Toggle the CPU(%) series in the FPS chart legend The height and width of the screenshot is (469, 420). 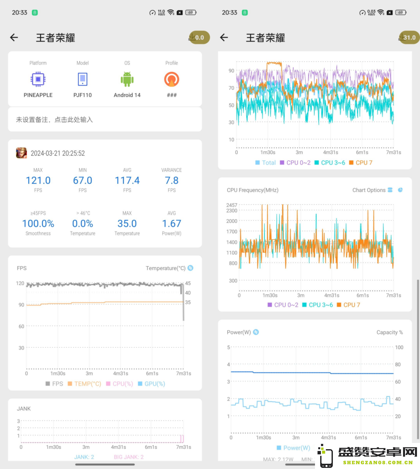[x=119, y=384]
